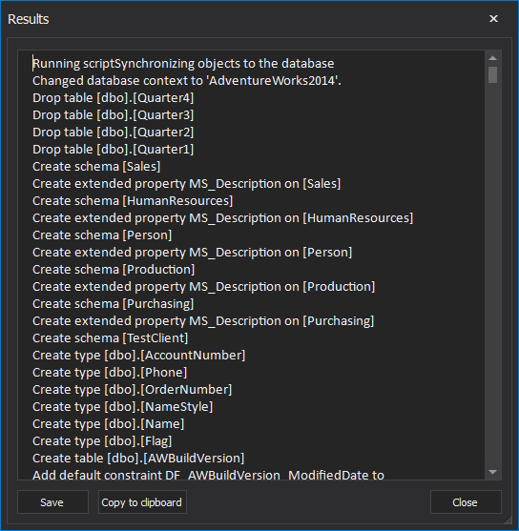
Task: Click the Close button
Action: click(x=466, y=502)
